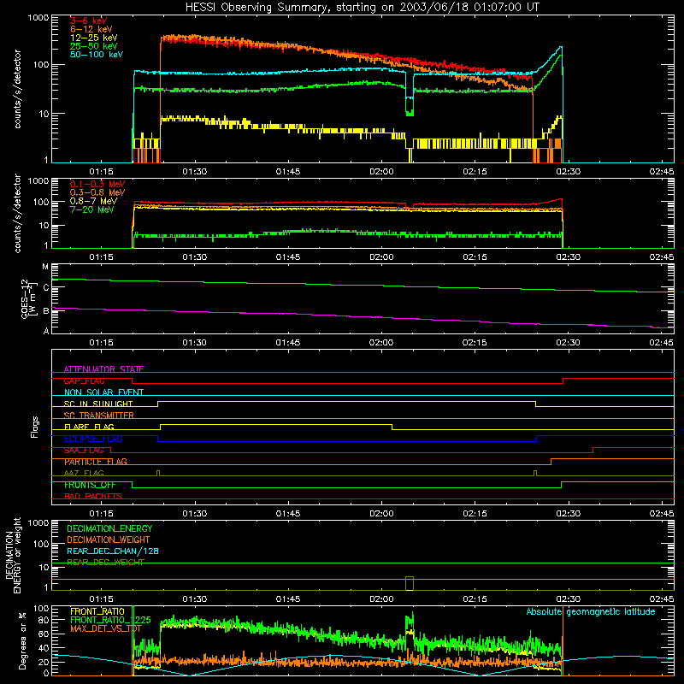Click the DECIMATION_WEIGHT legend label
This screenshot has width=684, height=684.
tap(109, 540)
